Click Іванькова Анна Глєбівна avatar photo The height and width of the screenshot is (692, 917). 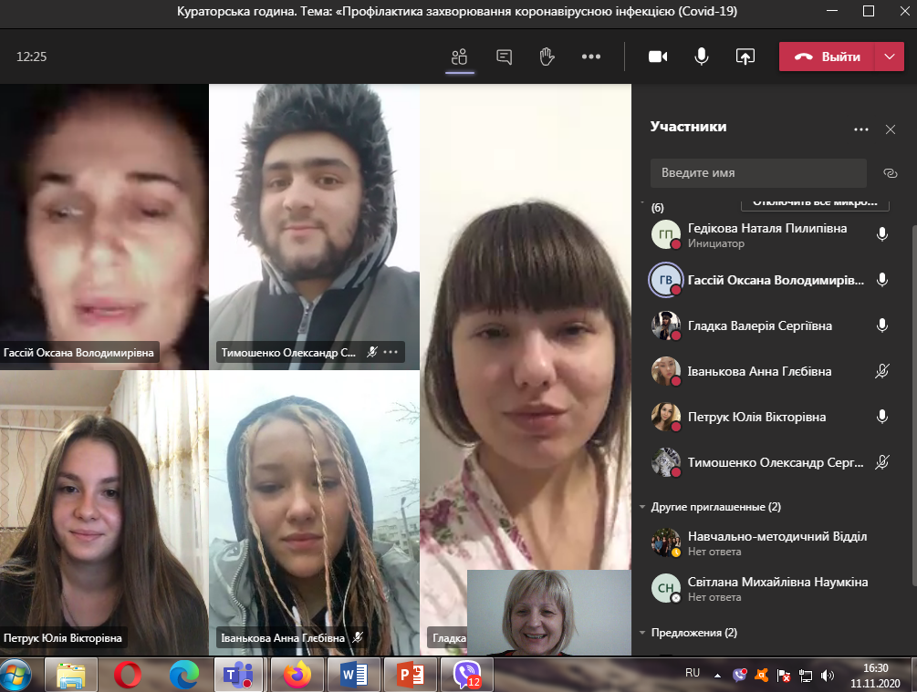point(666,371)
